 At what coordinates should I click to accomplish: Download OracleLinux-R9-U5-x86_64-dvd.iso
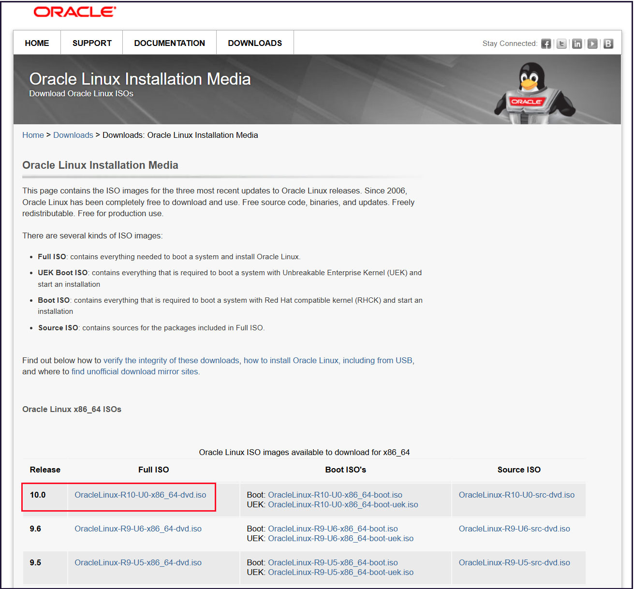click(x=138, y=562)
